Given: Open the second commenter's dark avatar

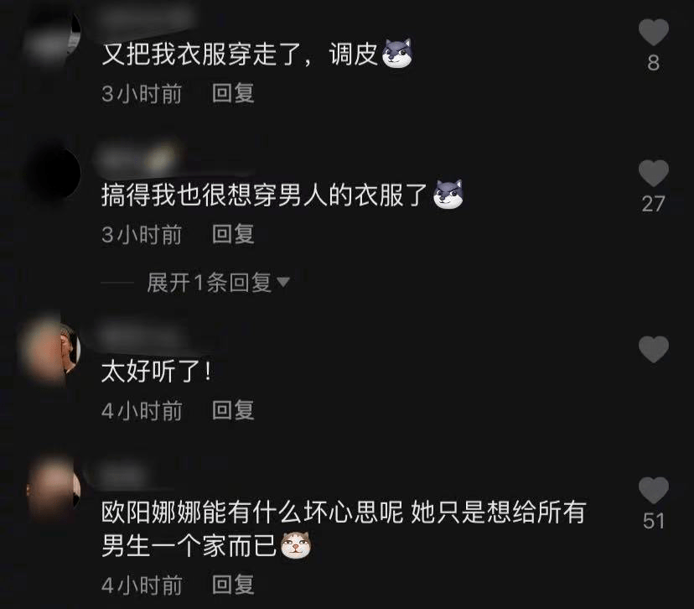Looking at the screenshot, I should [x=53, y=174].
